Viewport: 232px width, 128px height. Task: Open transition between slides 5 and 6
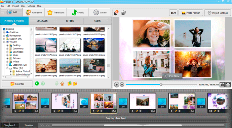[x=45, y=103]
